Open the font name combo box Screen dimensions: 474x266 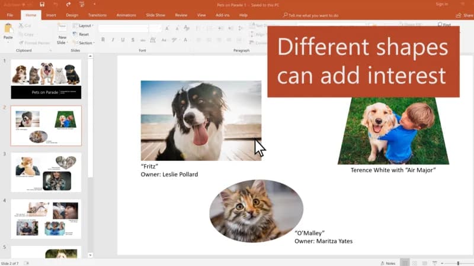click(123, 28)
